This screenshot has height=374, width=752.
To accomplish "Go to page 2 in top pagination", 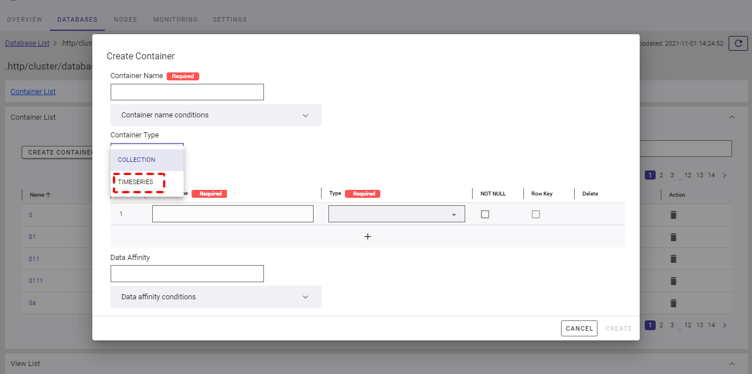I will pos(661,175).
